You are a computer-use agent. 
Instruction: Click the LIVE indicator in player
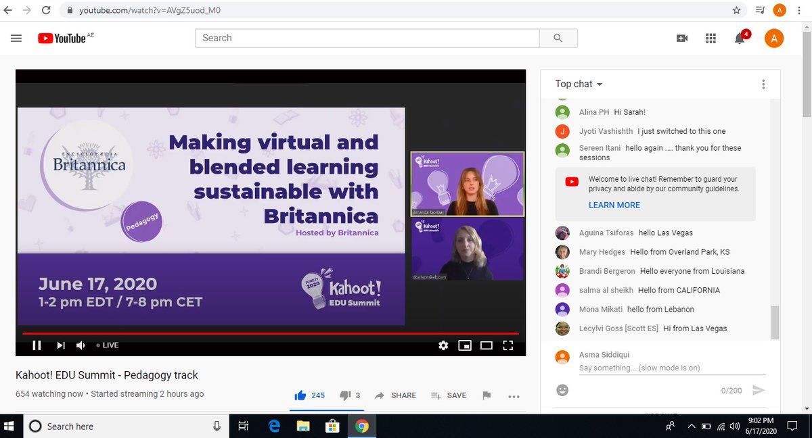(108, 345)
